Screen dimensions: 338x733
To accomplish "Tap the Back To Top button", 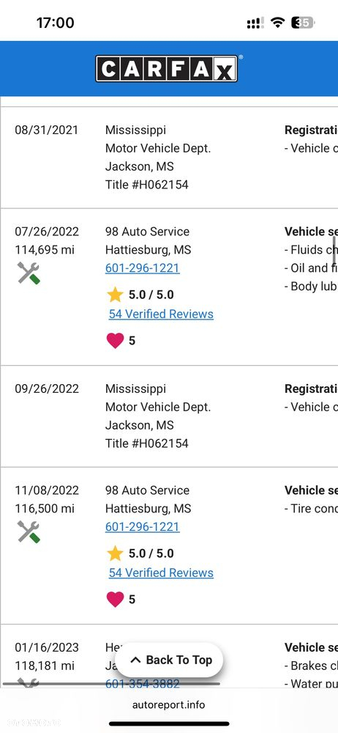I will point(169,660).
